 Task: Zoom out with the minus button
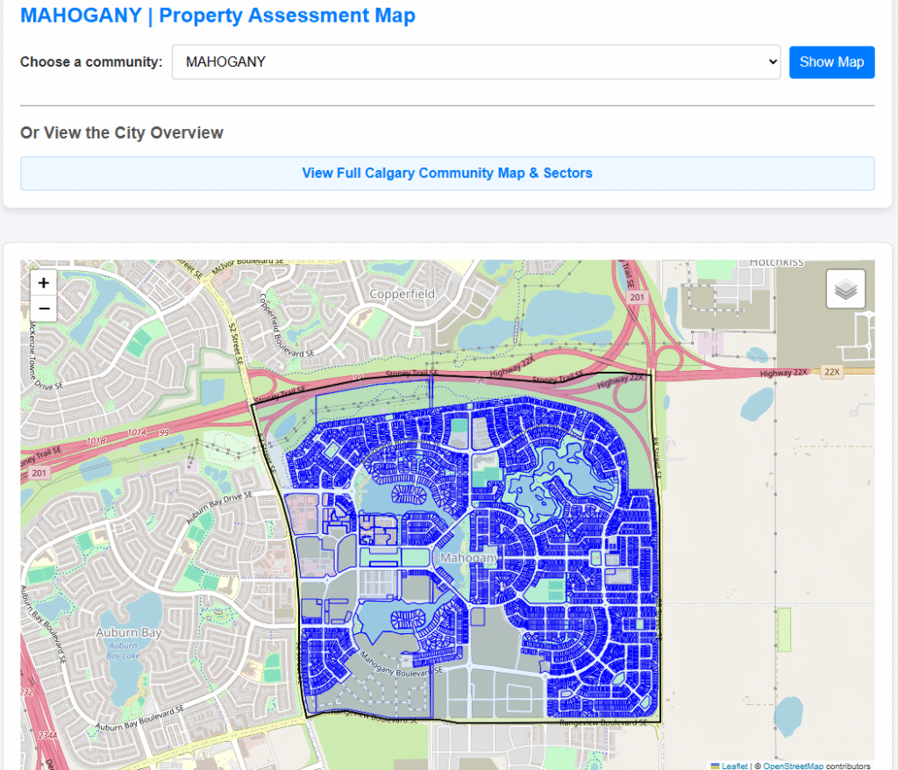click(x=43, y=308)
